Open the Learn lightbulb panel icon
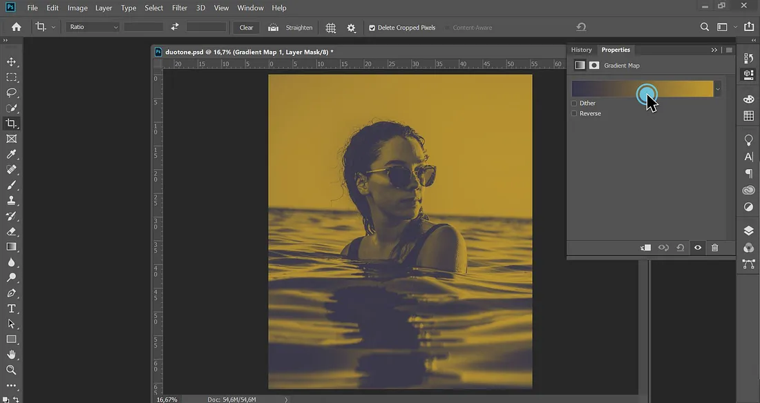The width and height of the screenshot is (760, 403). (749, 140)
